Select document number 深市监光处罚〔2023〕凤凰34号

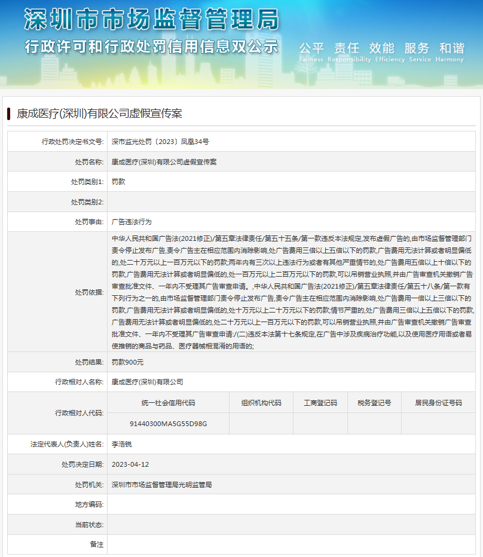[x=160, y=142]
